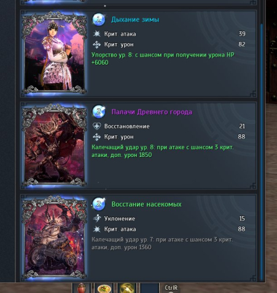Screen dimensions: 277x293
Task: Use the red potion hotbar slot
Action: (x=82, y=288)
